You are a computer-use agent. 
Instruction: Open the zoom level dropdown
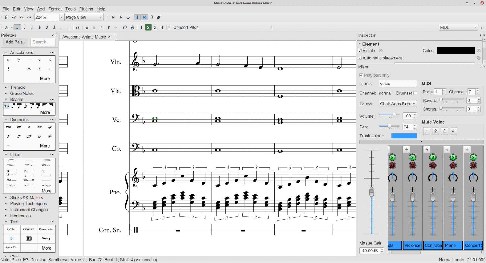tap(62, 17)
